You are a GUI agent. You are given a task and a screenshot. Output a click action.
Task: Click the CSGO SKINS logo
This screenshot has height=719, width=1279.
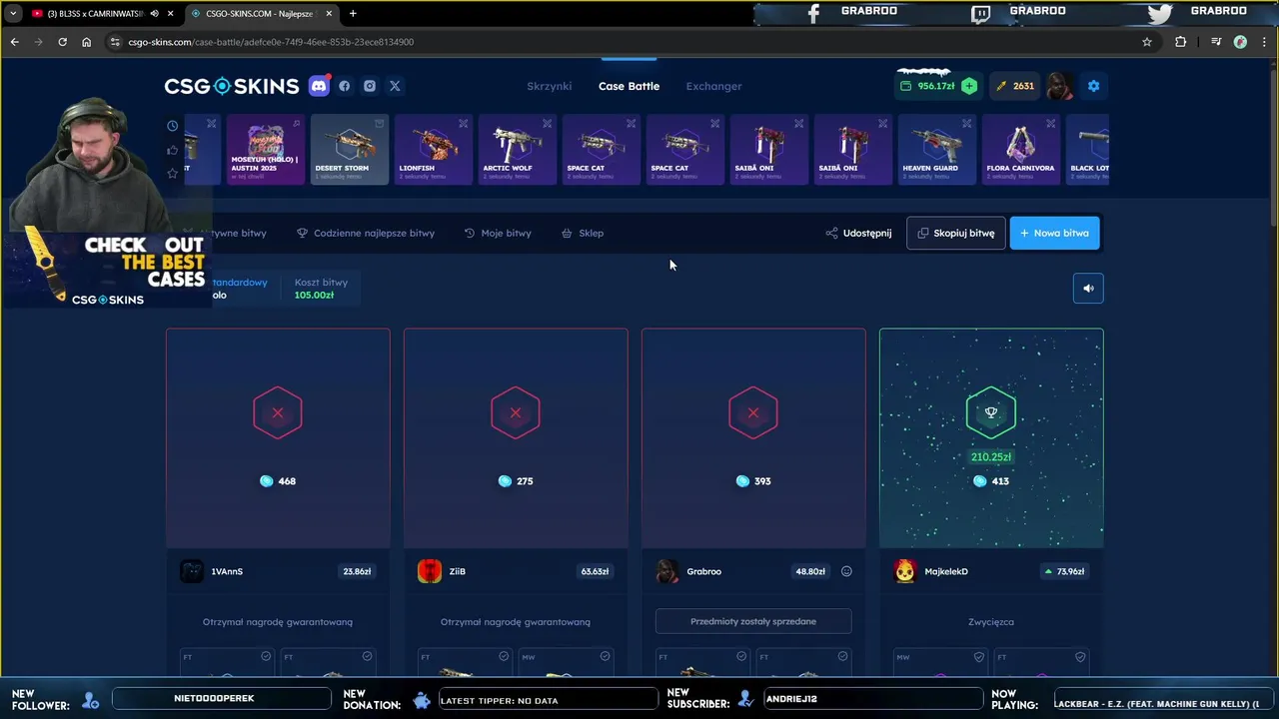pyautogui.click(x=232, y=86)
